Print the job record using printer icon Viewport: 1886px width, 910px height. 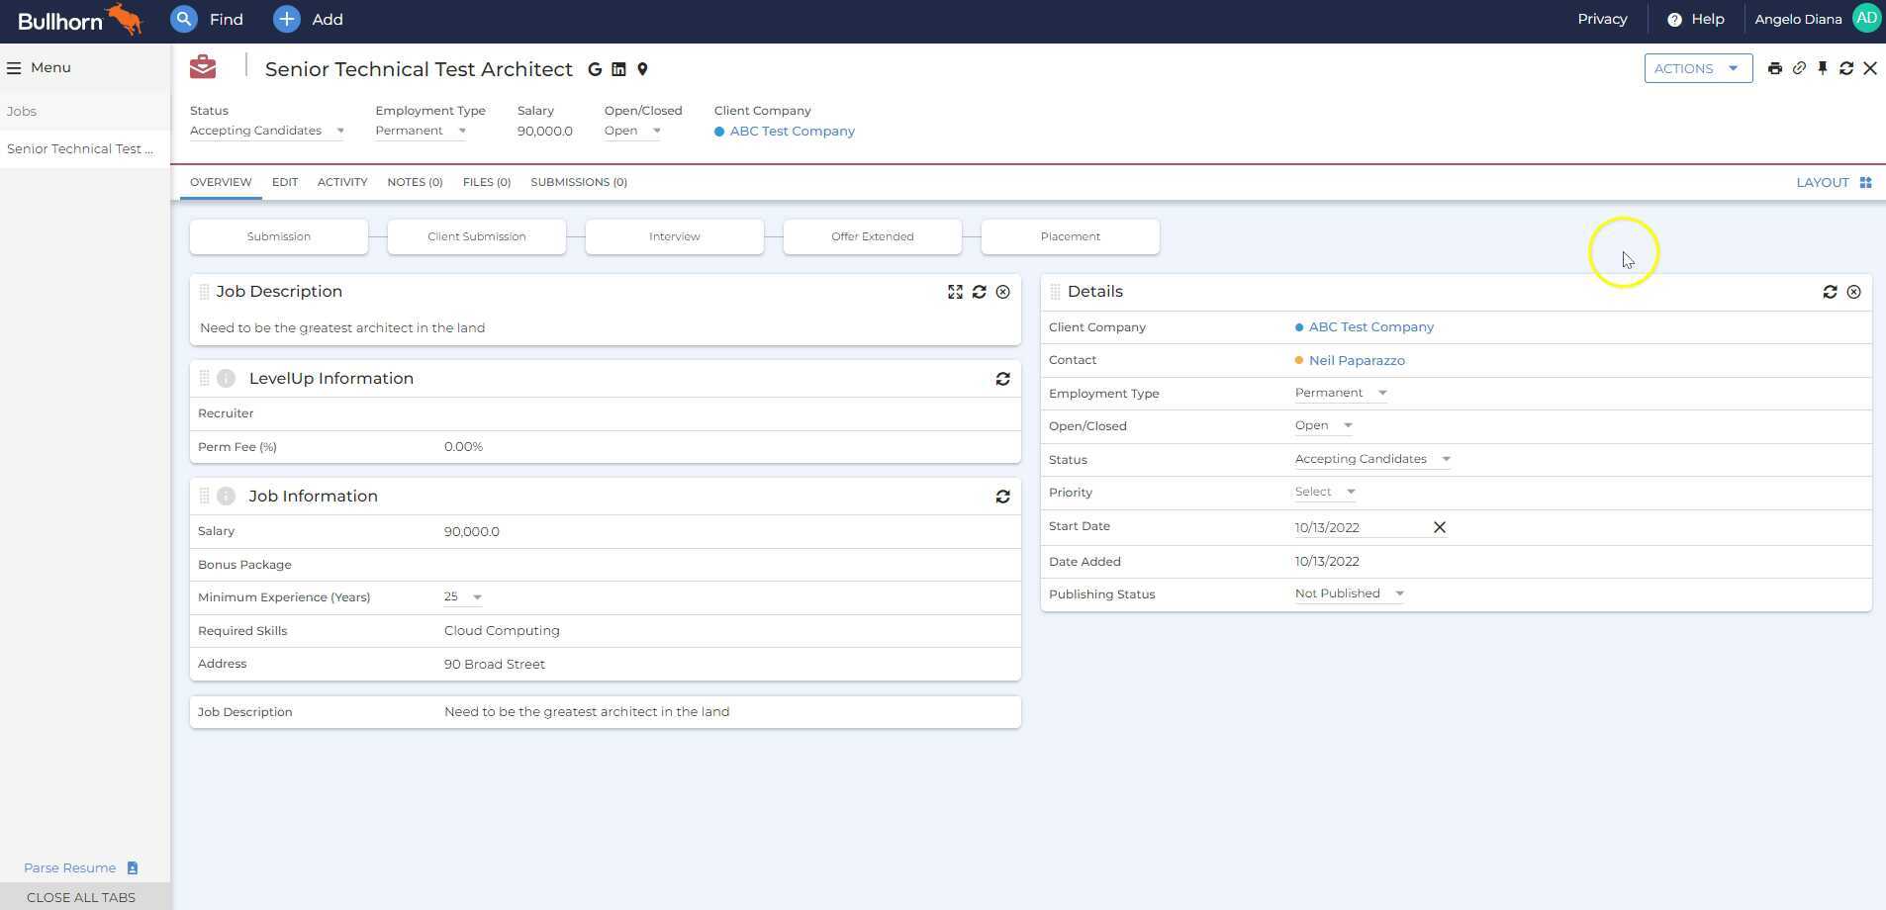tap(1774, 68)
